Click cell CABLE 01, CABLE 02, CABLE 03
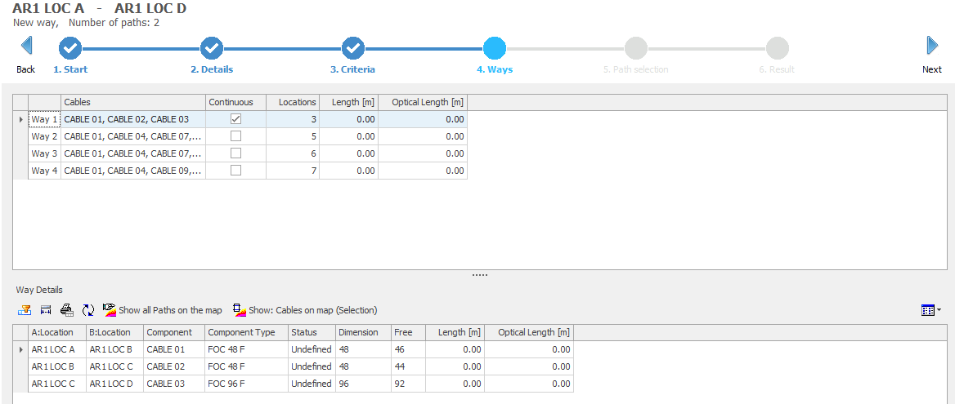955x404 pixels. (x=132, y=119)
